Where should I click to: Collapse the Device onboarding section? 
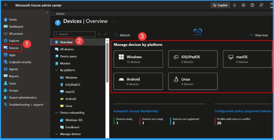coord(56,113)
